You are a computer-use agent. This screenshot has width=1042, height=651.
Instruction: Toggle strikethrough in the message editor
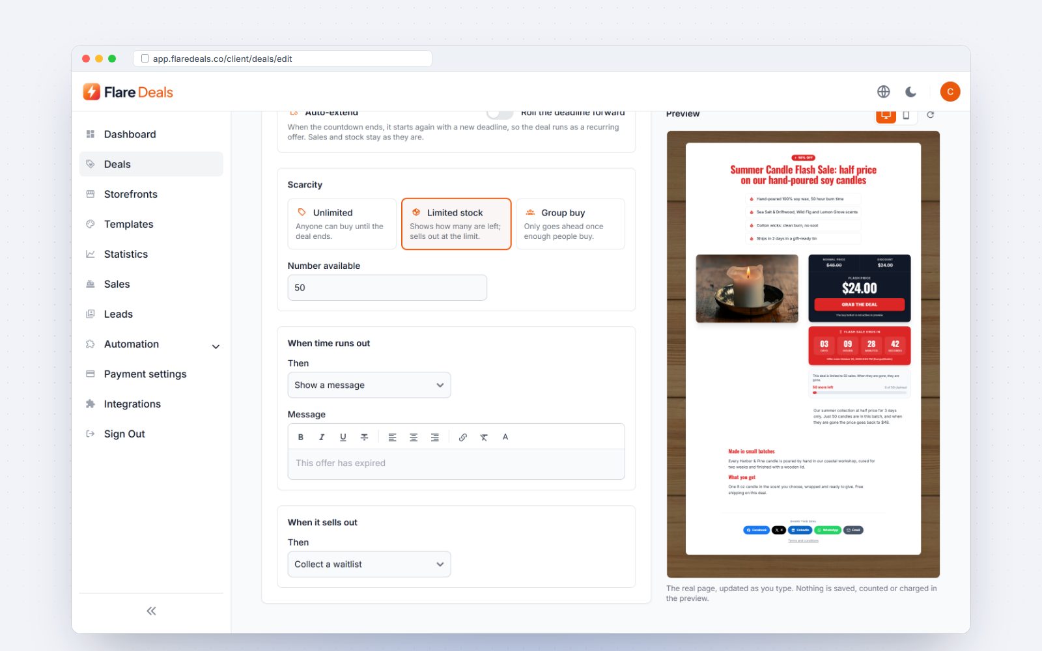point(365,437)
